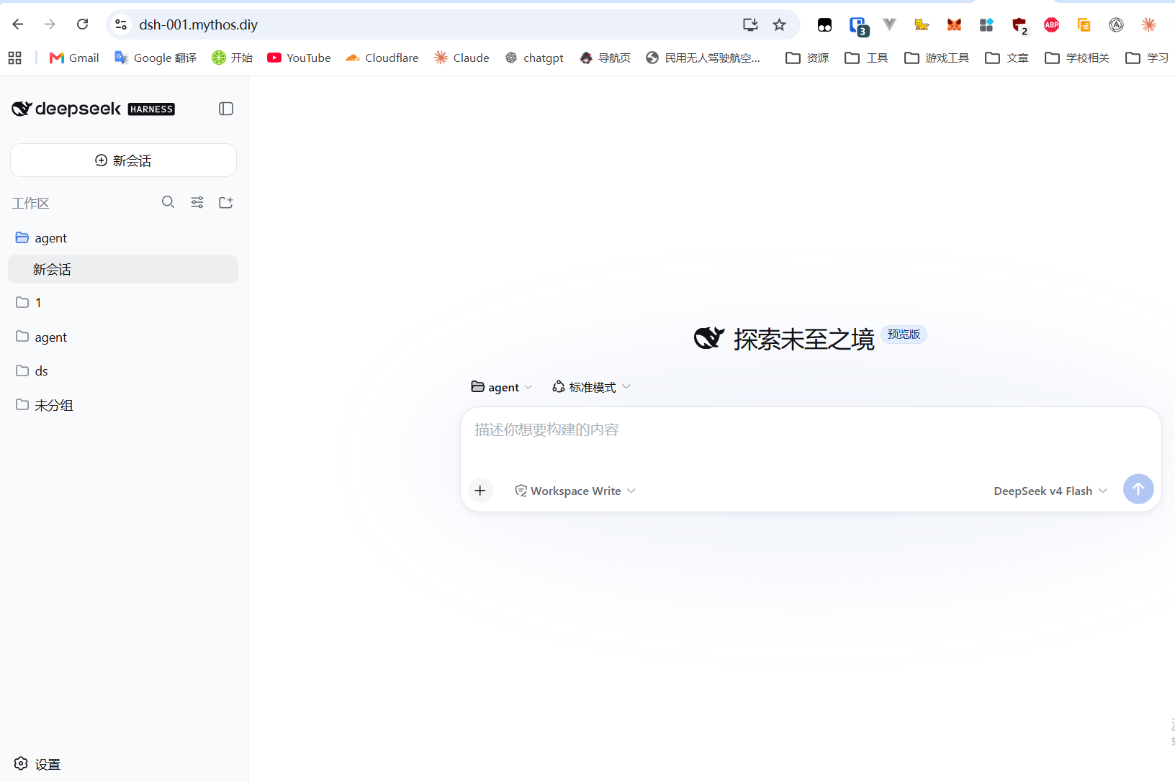This screenshot has height=782, width=1175.
Task: Open the agent workspace dropdown
Action: tap(502, 387)
